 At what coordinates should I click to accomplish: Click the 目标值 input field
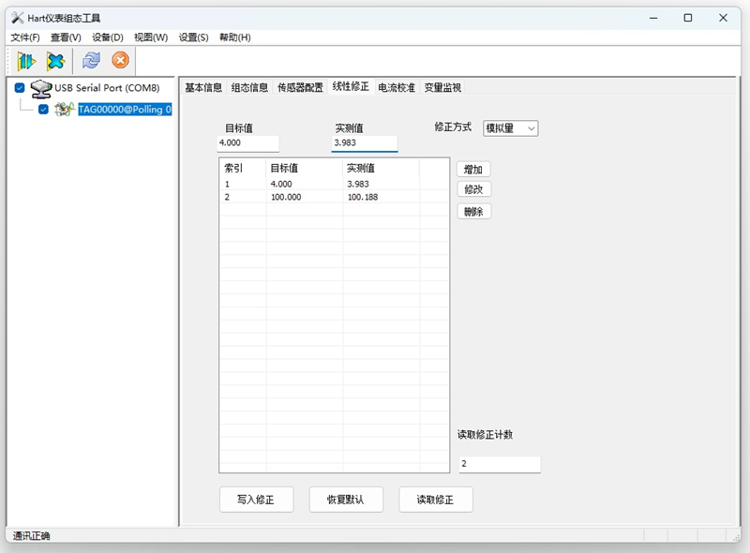point(247,143)
